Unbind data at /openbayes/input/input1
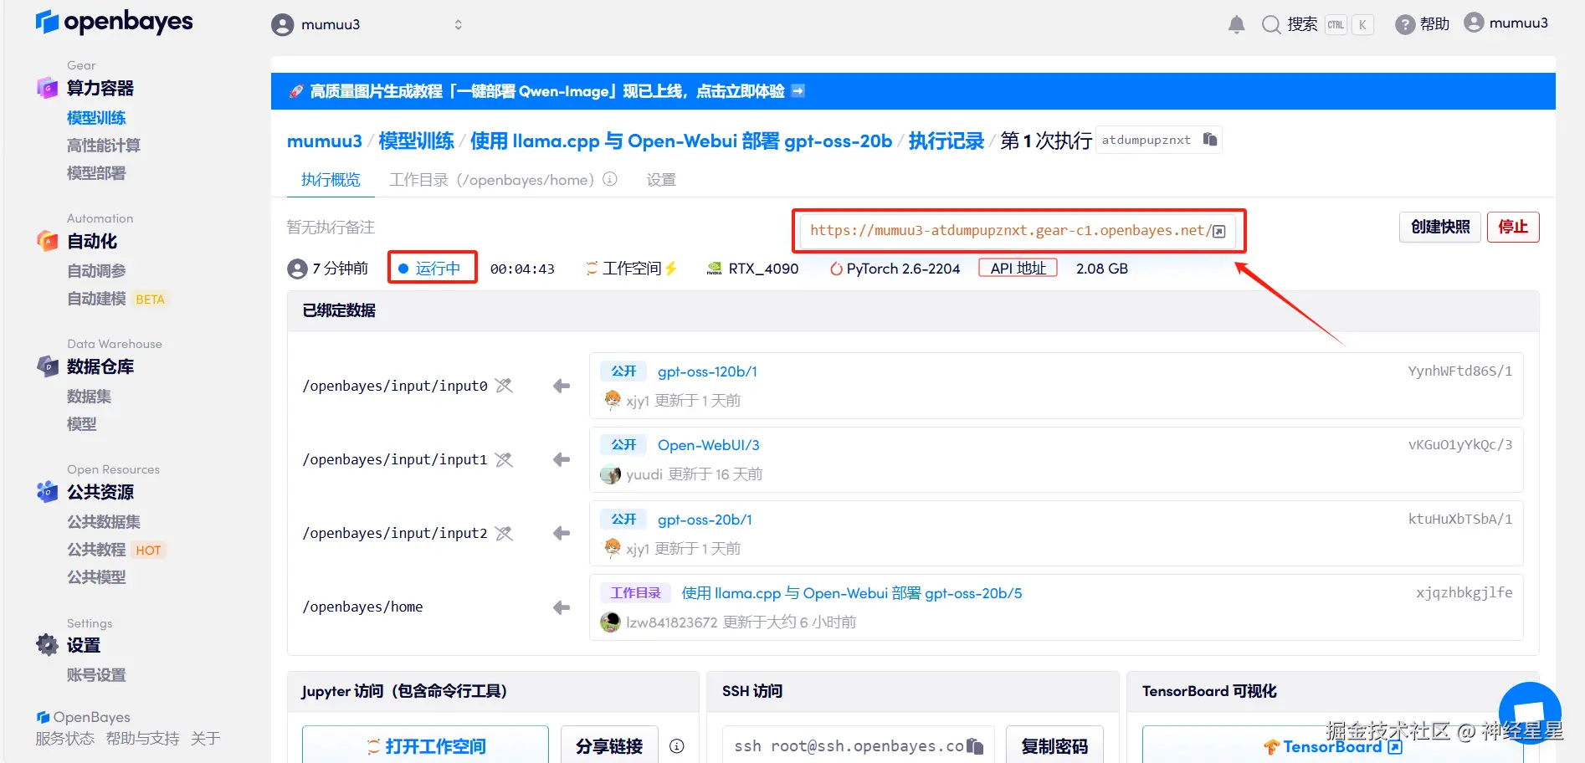The height and width of the screenshot is (763, 1585). (x=504, y=459)
